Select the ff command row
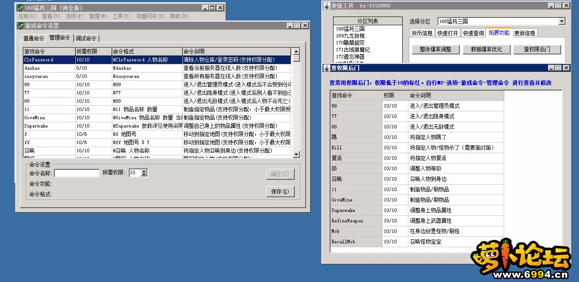The image size is (579, 282). coord(157,142)
